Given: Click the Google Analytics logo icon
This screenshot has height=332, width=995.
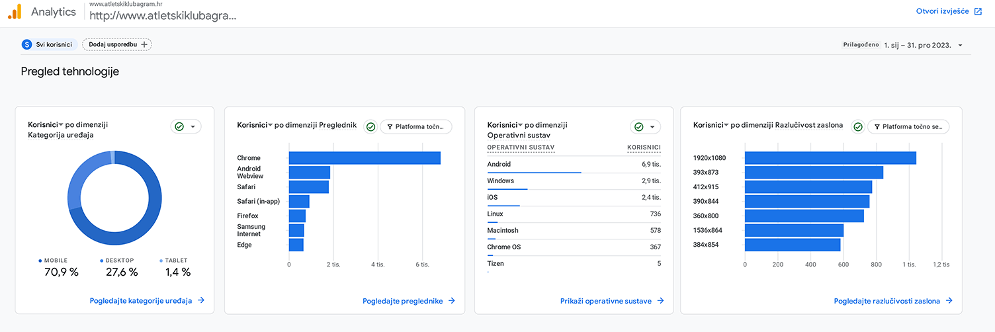Looking at the screenshot, I should [x=14, y=11].
